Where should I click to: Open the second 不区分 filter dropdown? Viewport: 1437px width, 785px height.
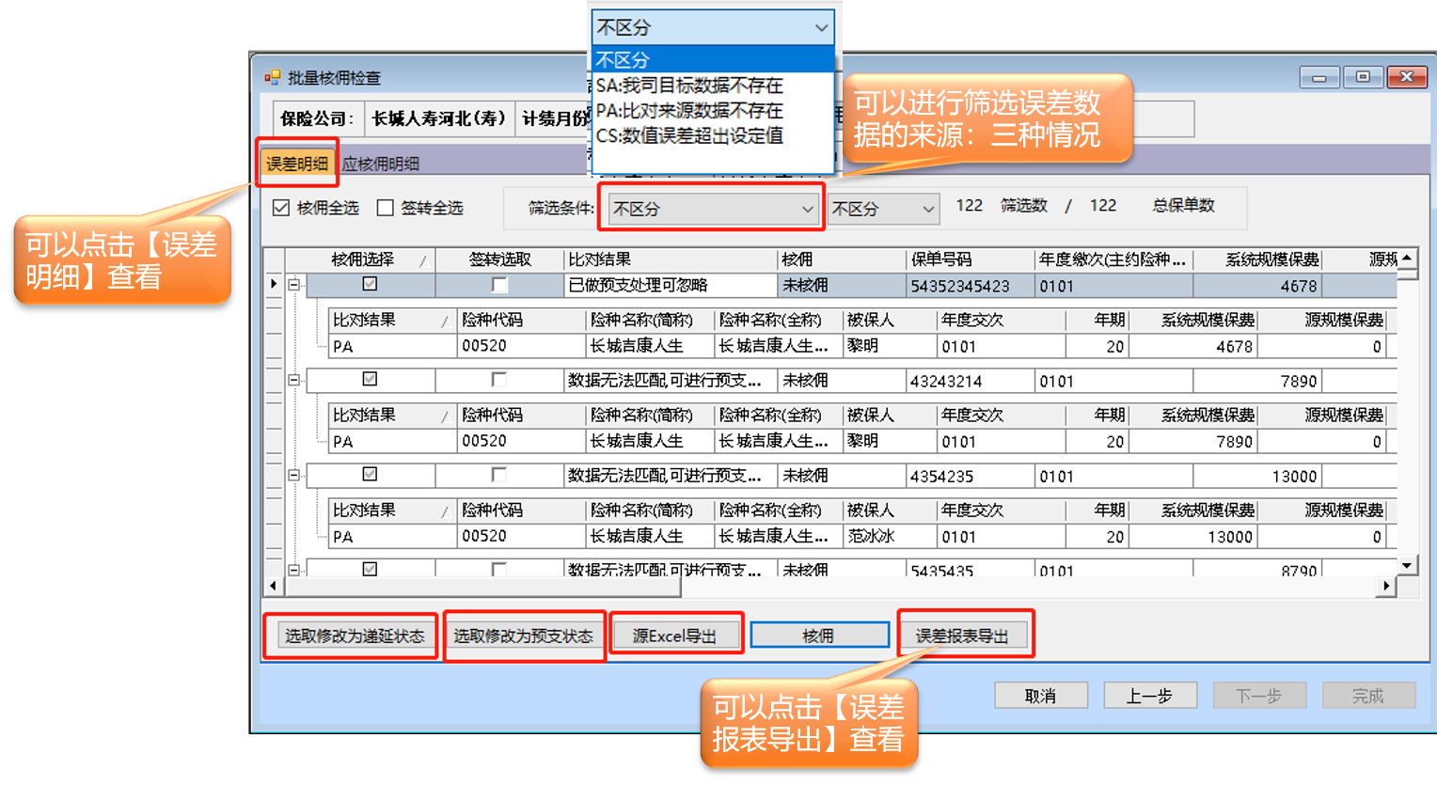(882, 209)
